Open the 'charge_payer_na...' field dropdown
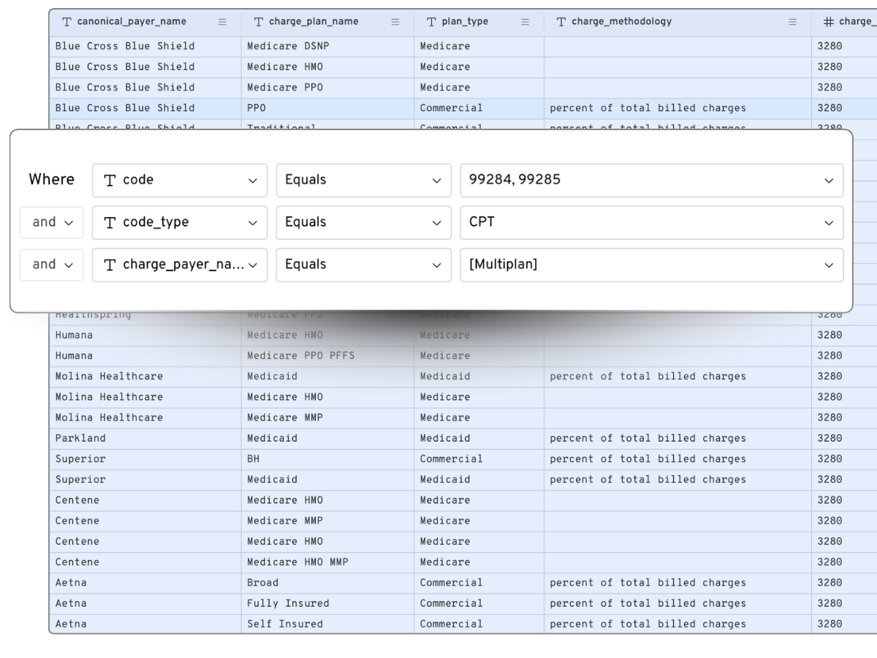This screenshot has width=877, height=658. tap(180, 265)
